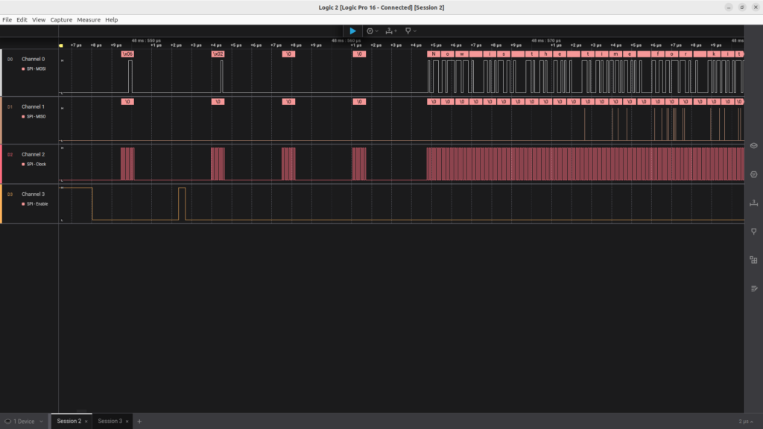
Task: Open the analyzers icon in top toolbar
Action: 370,31
